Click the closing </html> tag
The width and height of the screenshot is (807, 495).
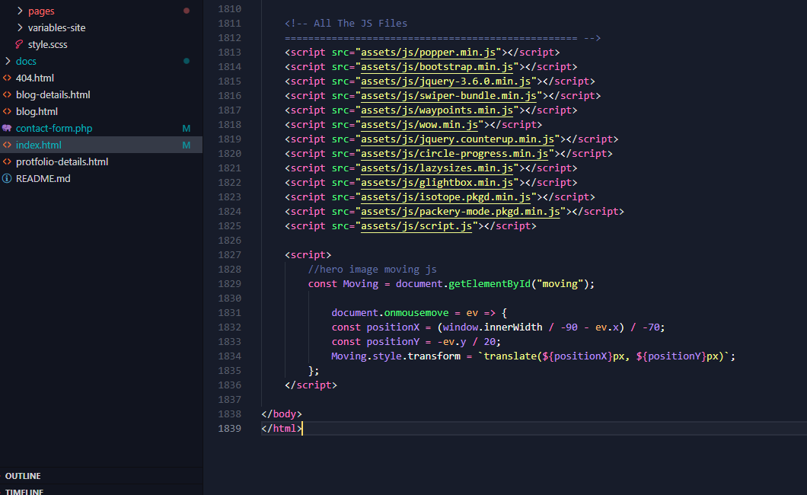[x=282, y=428]
